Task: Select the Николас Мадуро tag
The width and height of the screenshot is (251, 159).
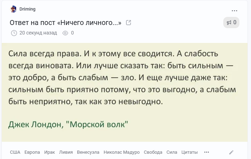Action: 121,152
